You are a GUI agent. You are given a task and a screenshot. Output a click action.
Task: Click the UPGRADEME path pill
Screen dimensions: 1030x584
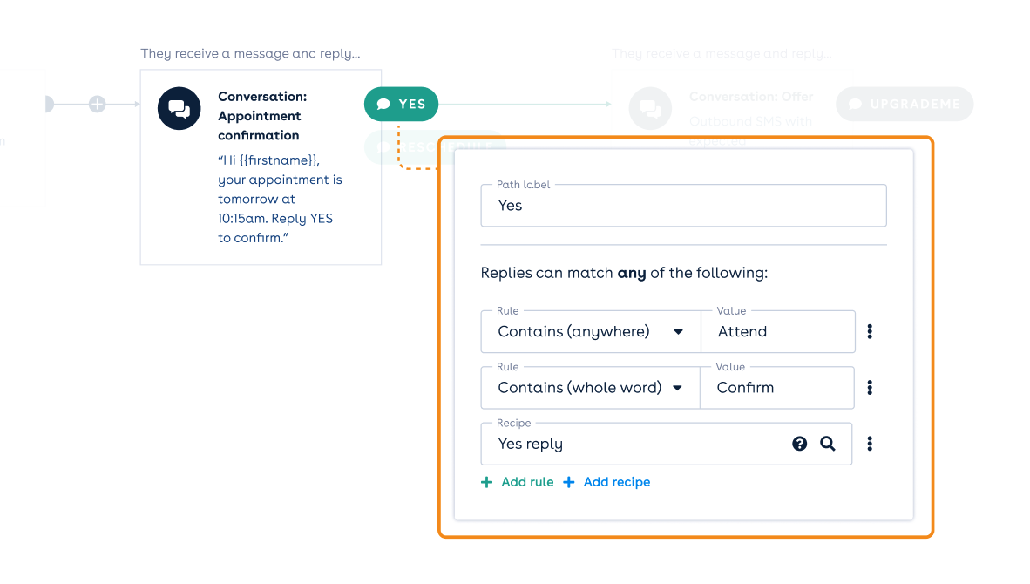tap(904, 103)
